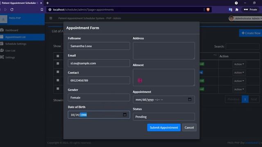The width and height of the screenshot is (262, 147).
Task: Open Date of Birth calendar picker icon
Action: click(x=124, y=115)
